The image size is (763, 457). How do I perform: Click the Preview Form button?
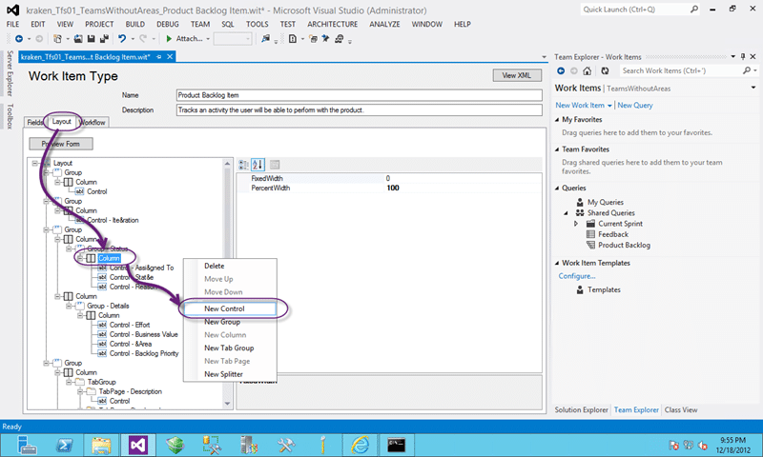pos(61,144)
